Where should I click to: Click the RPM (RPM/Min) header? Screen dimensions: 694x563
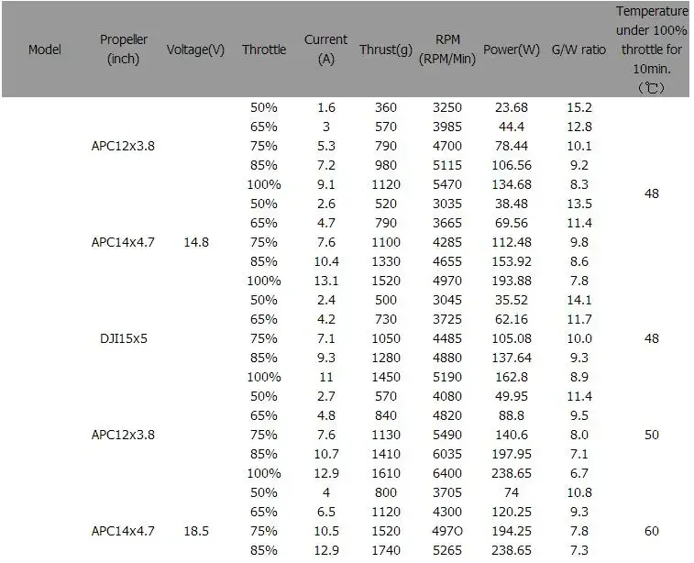pyautogui.click(x=447, y=50)
